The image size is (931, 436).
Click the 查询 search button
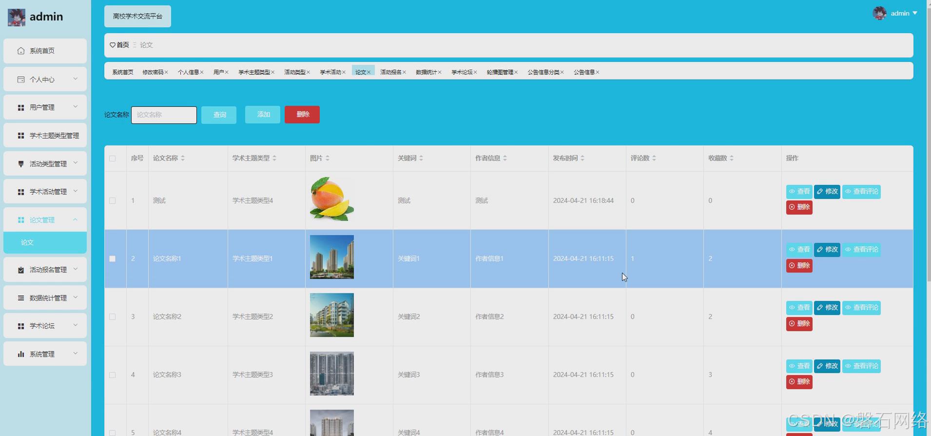pyautogui.click(x=219, y=115)
